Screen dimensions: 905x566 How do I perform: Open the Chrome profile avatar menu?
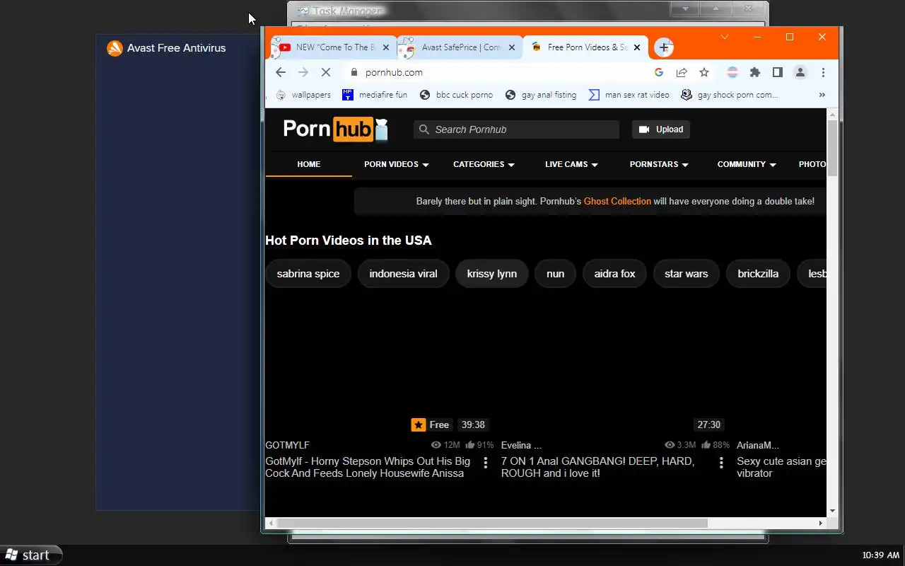(800, 72)
